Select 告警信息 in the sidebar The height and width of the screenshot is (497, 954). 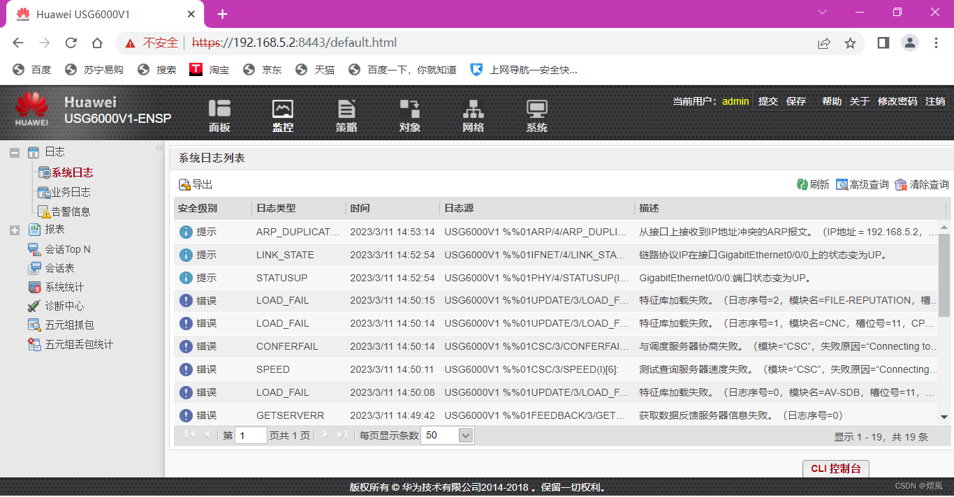click(x=71, y=212)
